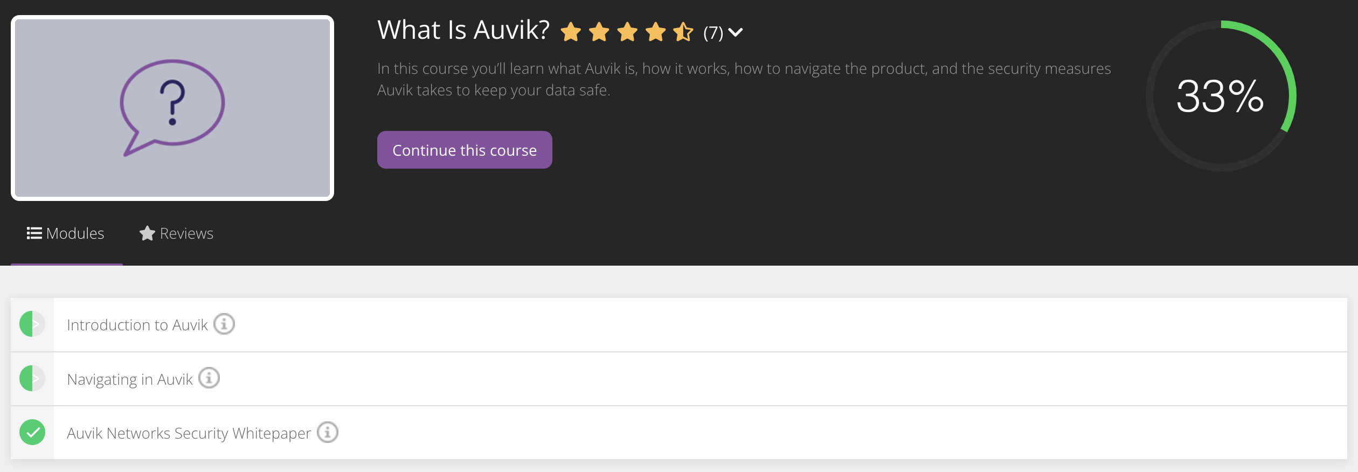Open the Auvik Networks Security Whitepaper module
This screenshot has width=1358, height=472.
pos(188,432)
